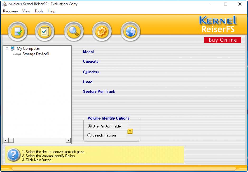248x172 pixels.
Task: Collapse the My Computer tree node
Action: pos(7,49)
